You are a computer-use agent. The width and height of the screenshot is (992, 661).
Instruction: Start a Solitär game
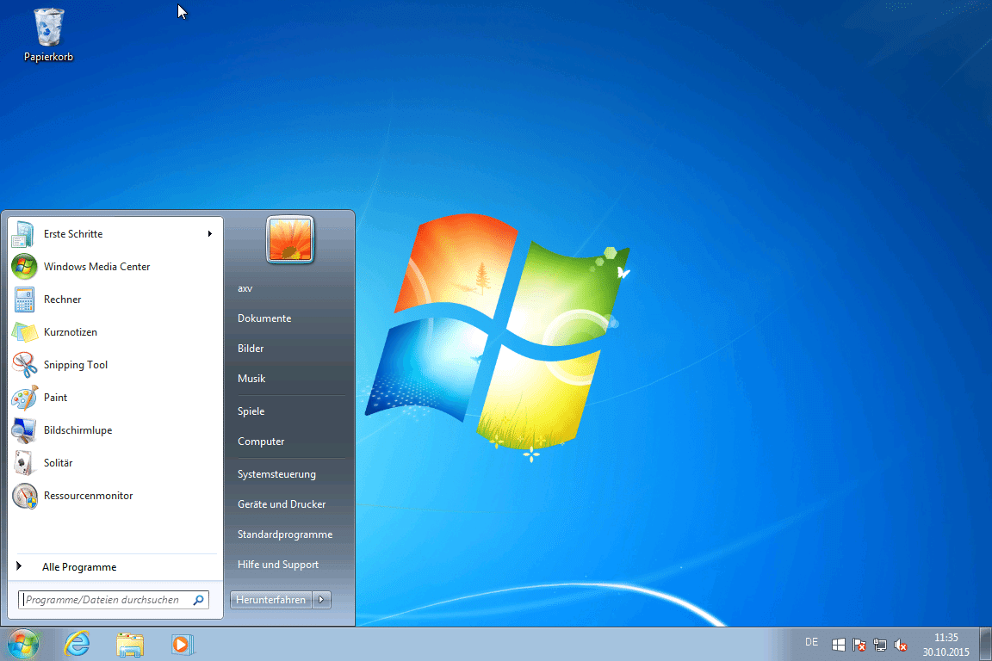[59, 462]
